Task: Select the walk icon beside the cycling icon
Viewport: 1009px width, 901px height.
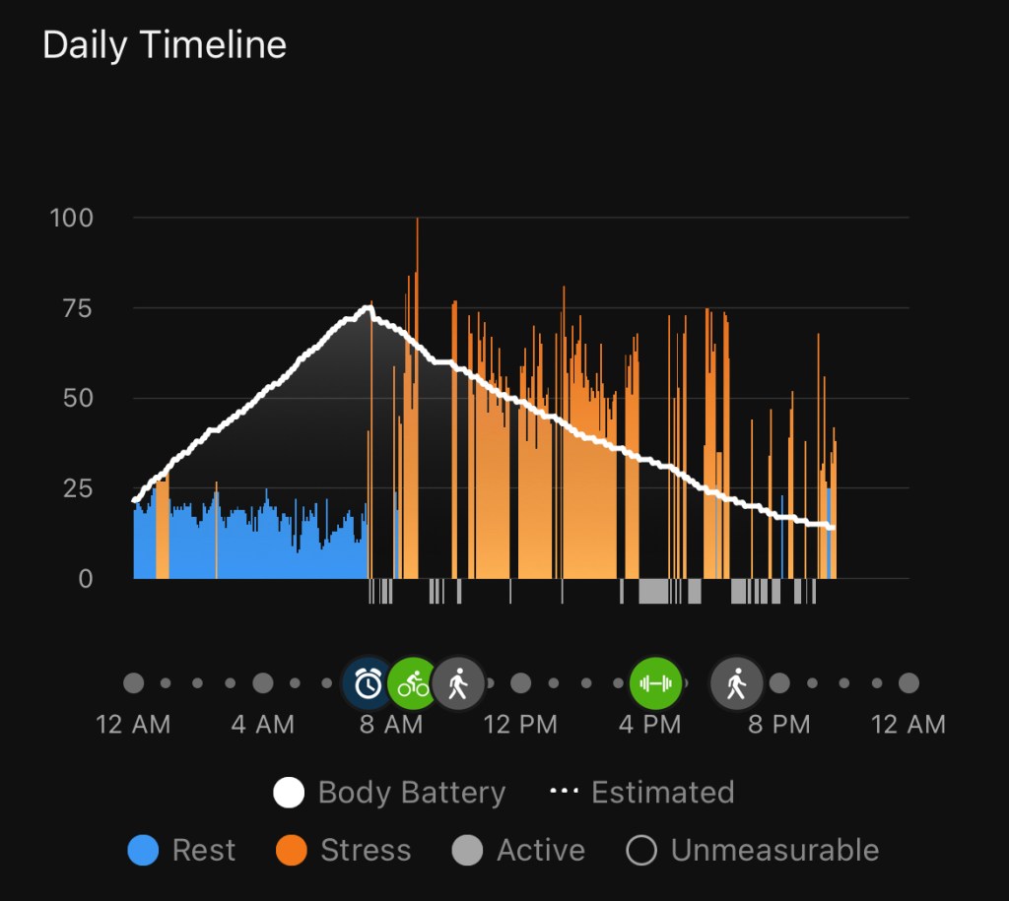Action: 458,683
